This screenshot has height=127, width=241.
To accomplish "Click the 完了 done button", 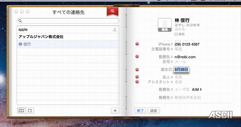I will [140, 111].
